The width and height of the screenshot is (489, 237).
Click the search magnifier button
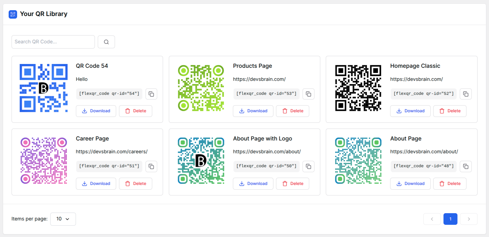tap(106, 42)
